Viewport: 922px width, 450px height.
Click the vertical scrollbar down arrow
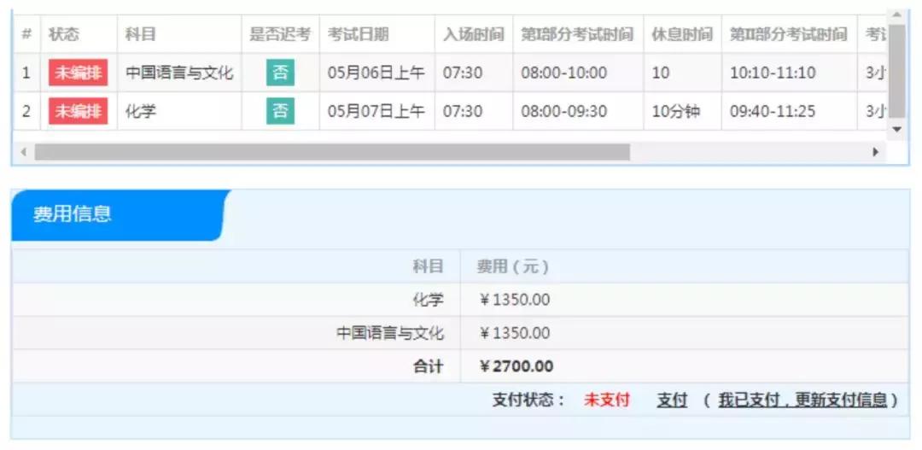pyautogui.click(x=896, y=130)
